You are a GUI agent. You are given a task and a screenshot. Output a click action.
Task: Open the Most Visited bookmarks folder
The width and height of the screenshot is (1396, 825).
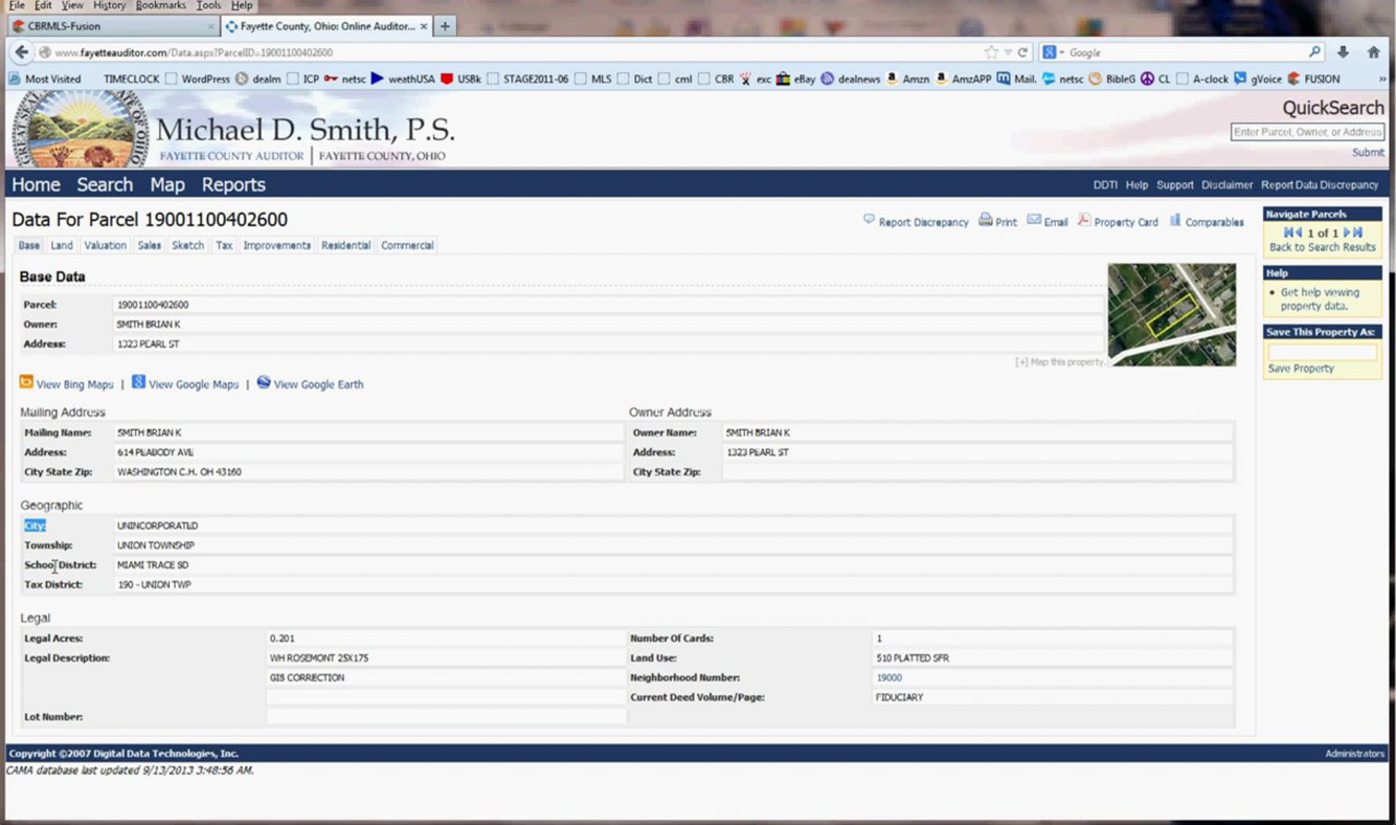45,79
